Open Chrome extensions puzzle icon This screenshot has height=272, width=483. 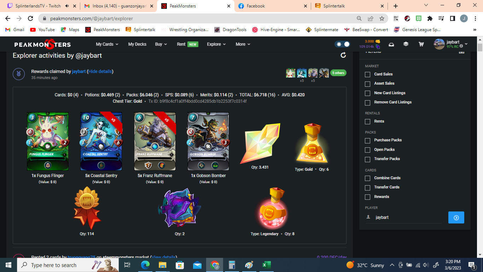430,18
